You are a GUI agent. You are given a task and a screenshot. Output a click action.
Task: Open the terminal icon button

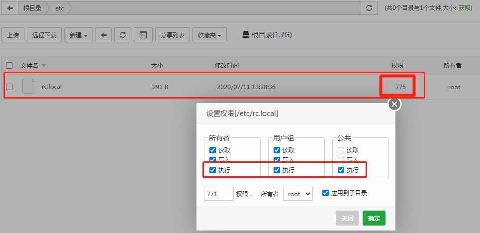(143, 35)
